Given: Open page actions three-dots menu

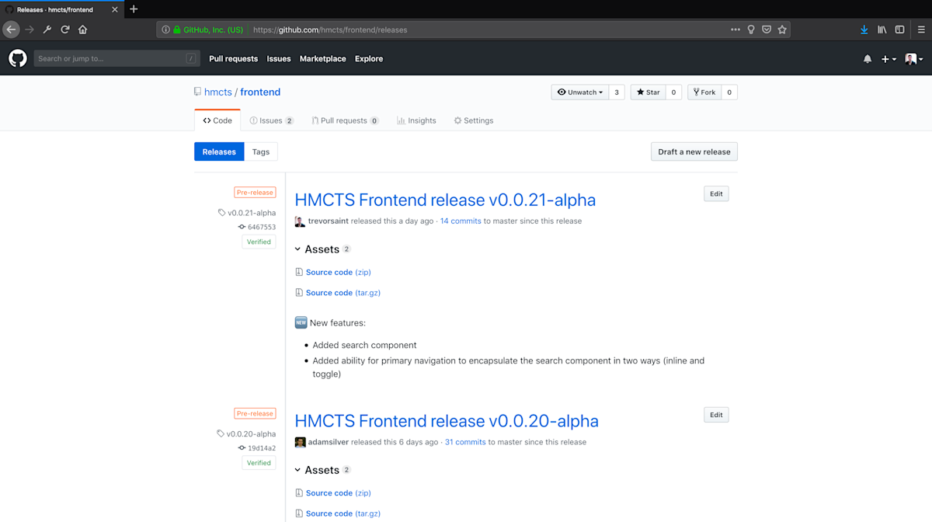Looking at the screenshot, I should tap(736, 30).
